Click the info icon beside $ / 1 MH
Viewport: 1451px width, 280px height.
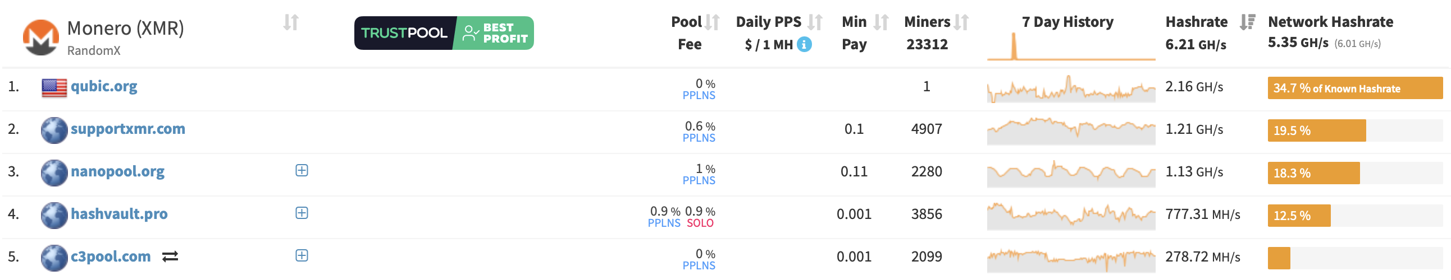[x=805, y=44]
